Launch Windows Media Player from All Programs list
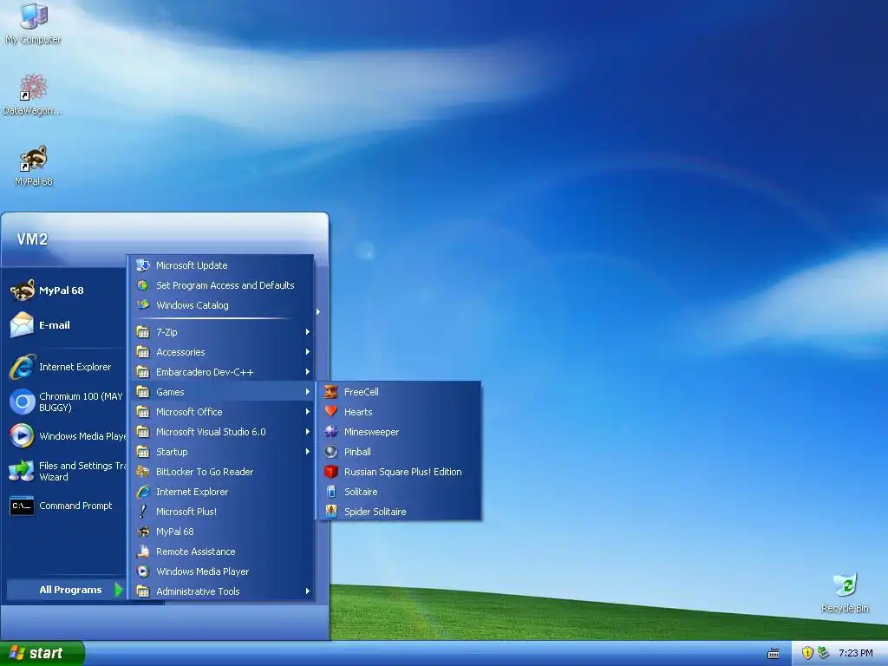 223,571
